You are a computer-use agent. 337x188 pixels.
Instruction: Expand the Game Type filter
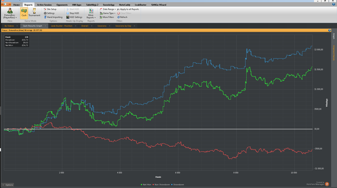coord(107,13)
